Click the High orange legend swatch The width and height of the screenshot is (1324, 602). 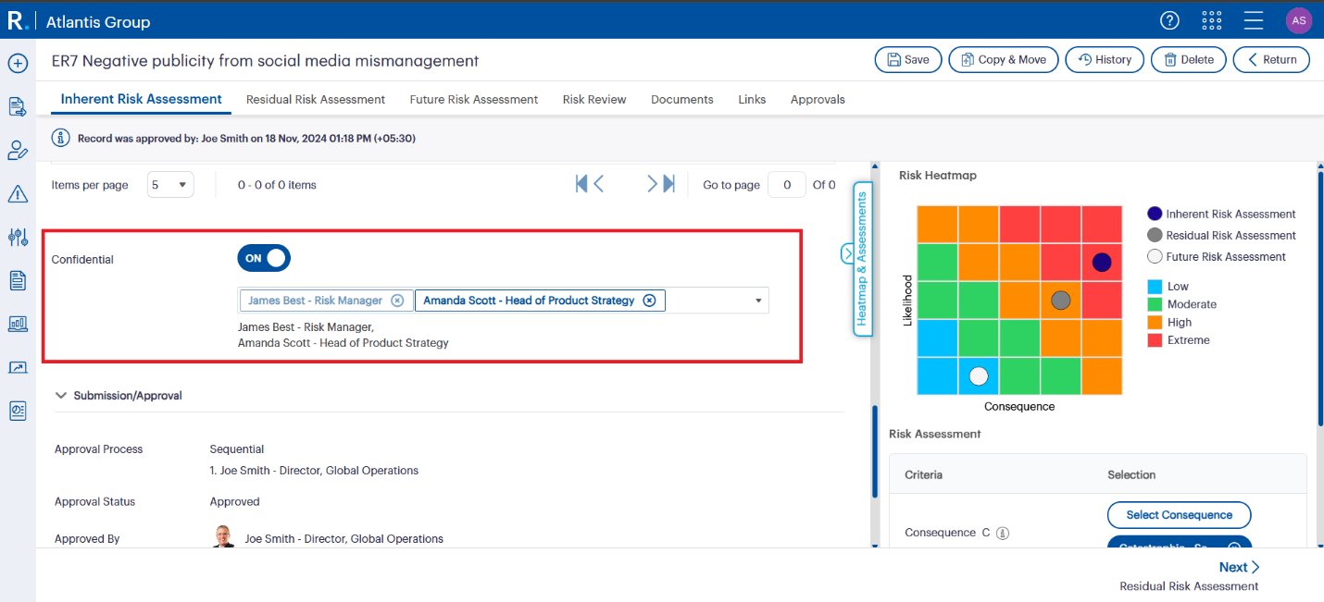pos(1155,323)
